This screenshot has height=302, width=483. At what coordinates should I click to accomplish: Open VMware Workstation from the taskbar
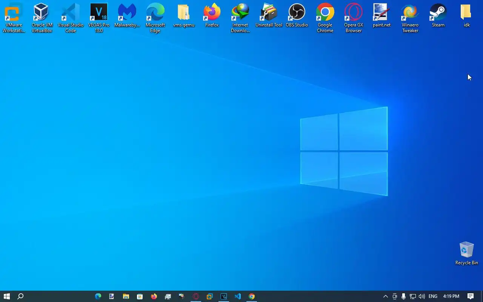point(209,296)
